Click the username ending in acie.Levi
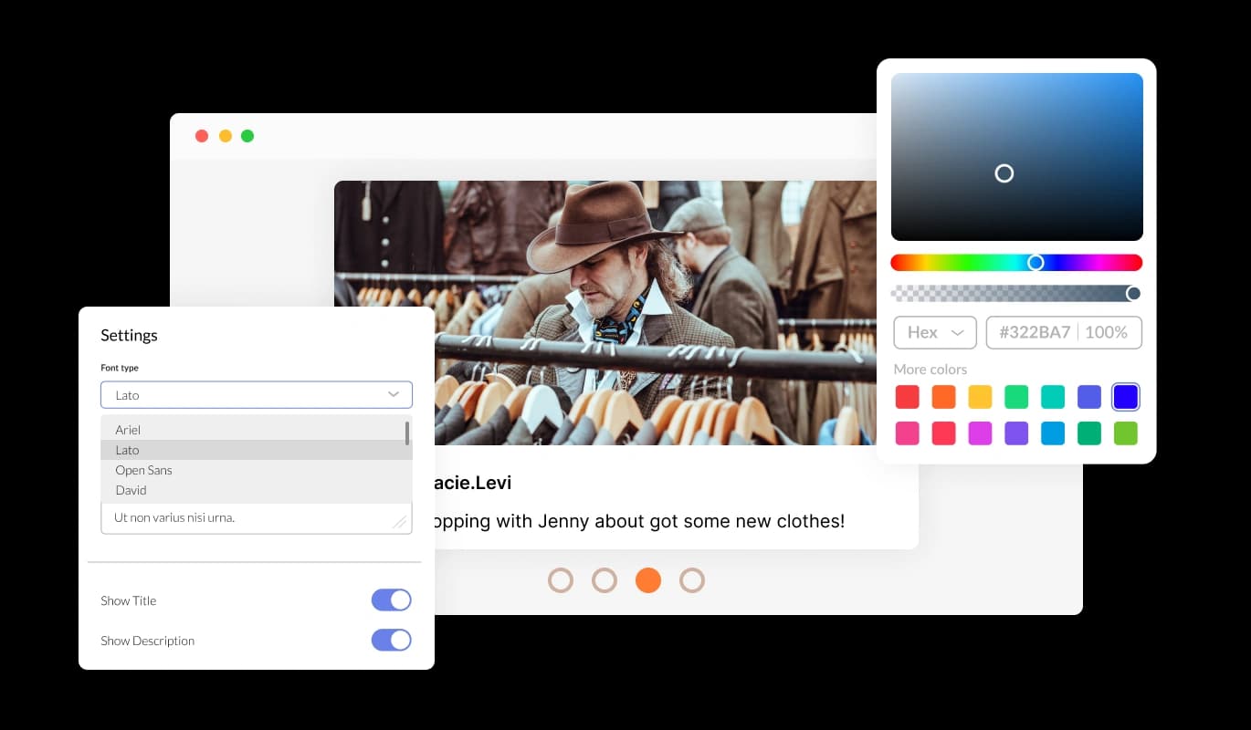1251x730 pixels. tap(473, 483)
